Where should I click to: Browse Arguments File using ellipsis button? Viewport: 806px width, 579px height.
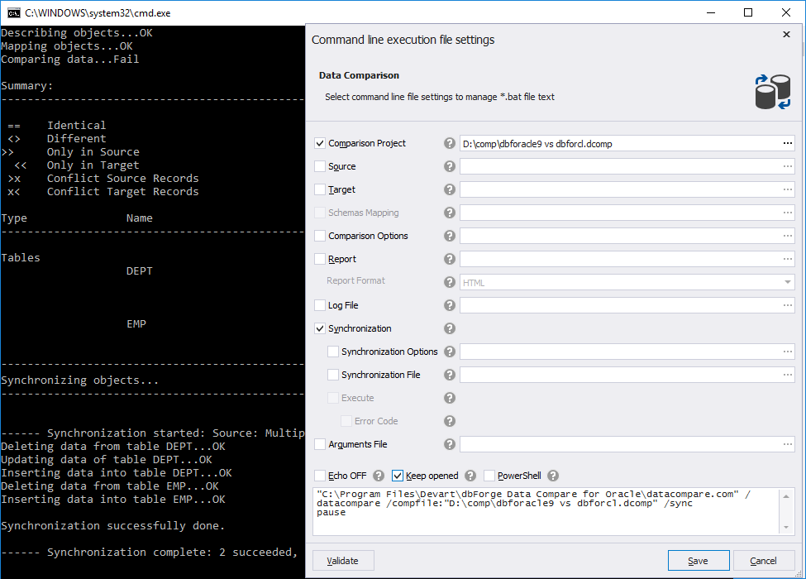pyautogui.click(x=788, y=444)
